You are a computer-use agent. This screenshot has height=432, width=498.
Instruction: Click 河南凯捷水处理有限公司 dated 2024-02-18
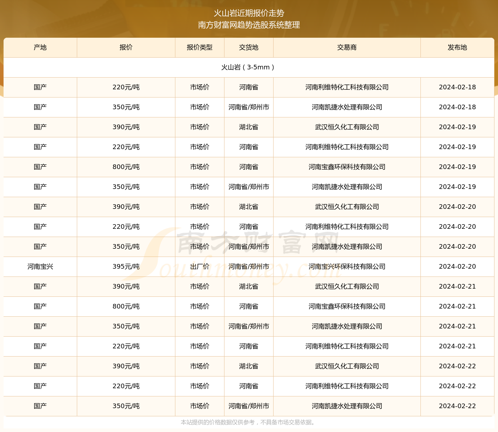coord(347,107)
